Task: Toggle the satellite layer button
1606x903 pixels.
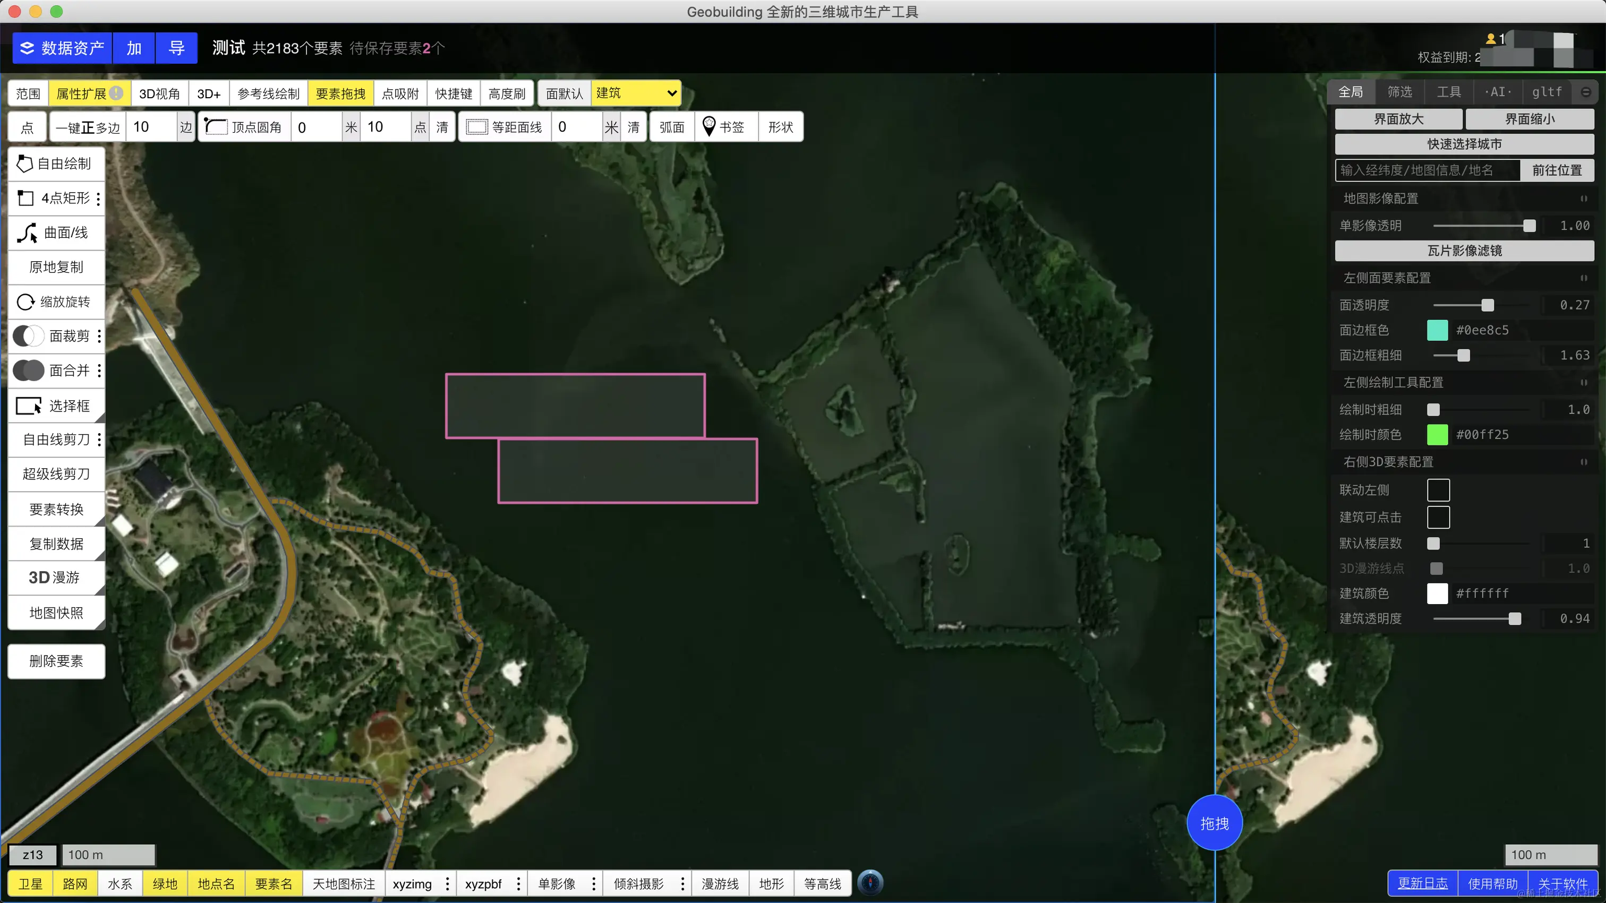Action: pos(30,884)
